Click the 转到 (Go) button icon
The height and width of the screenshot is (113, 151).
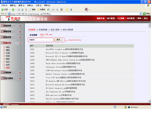tap(144, 14)
